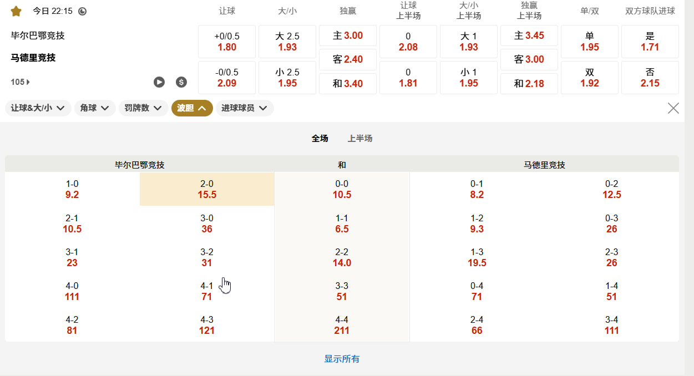Choose away score 1-4 at 51
This screenshot has width=694, height=376.
tap(612, 291)
